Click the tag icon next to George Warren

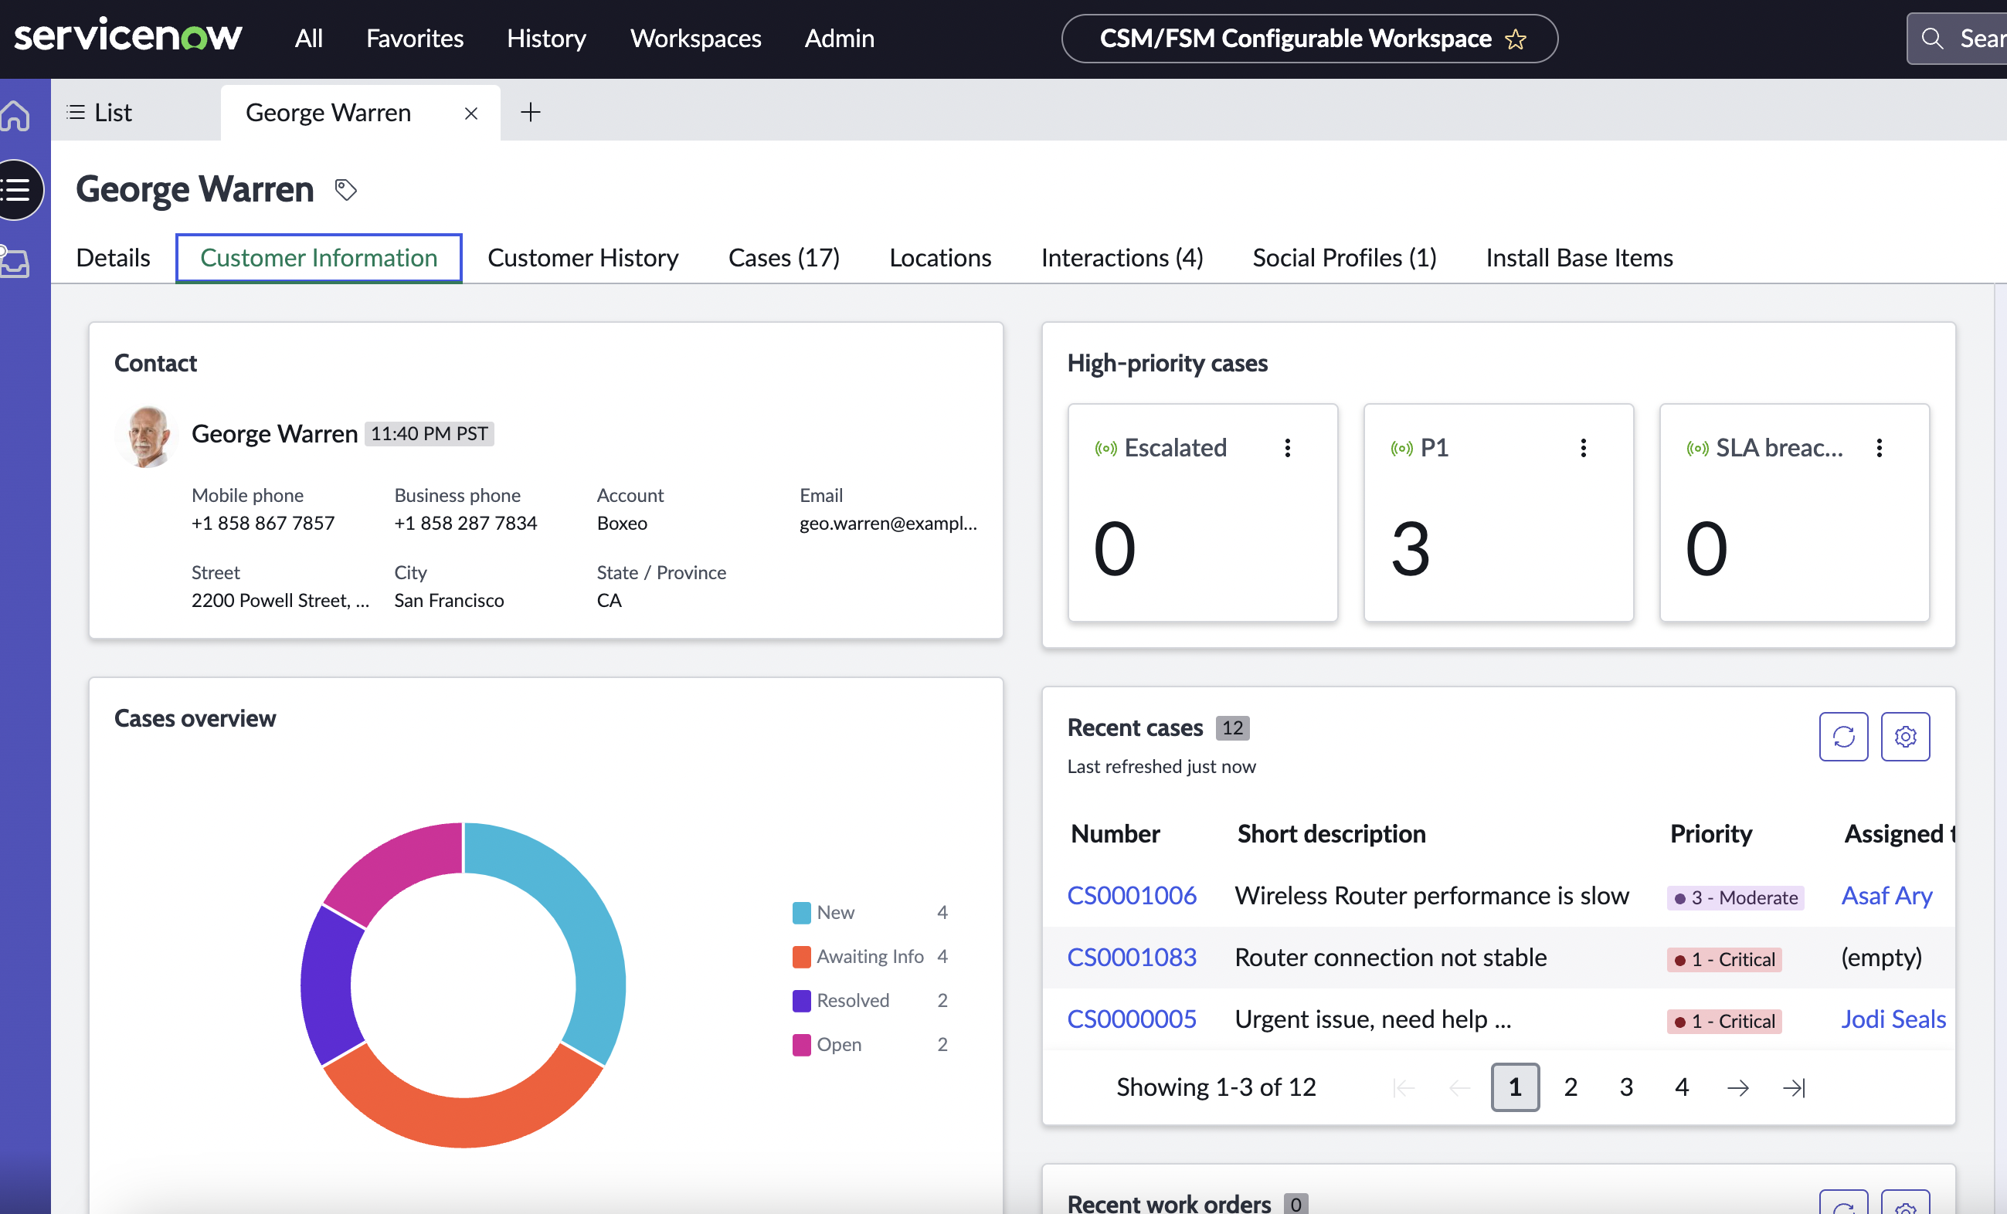346,190
